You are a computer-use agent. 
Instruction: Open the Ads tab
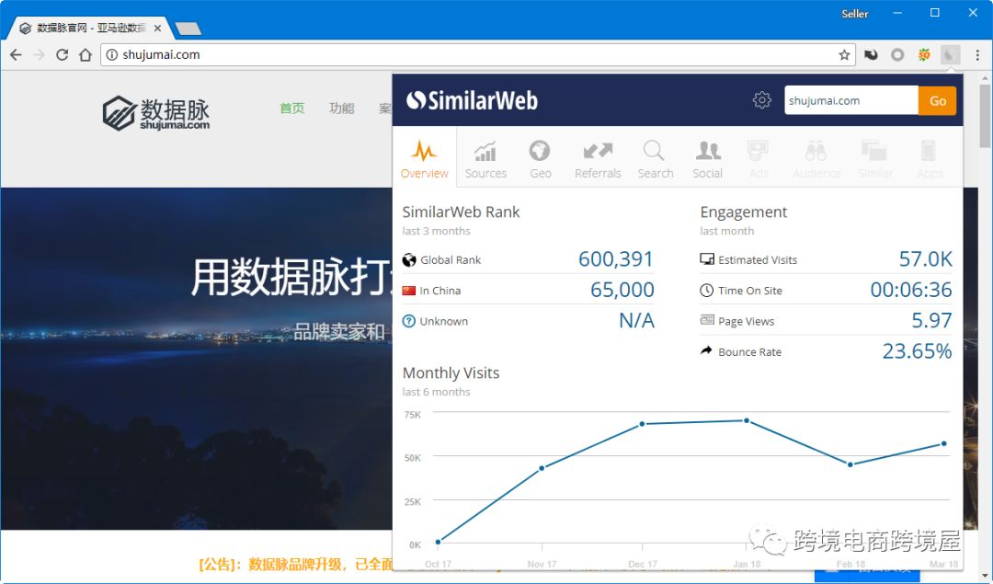[758, 158]
